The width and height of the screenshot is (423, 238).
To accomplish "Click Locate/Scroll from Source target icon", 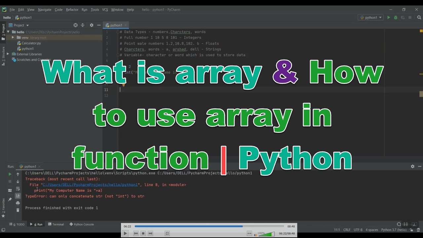I will point(75,25).
